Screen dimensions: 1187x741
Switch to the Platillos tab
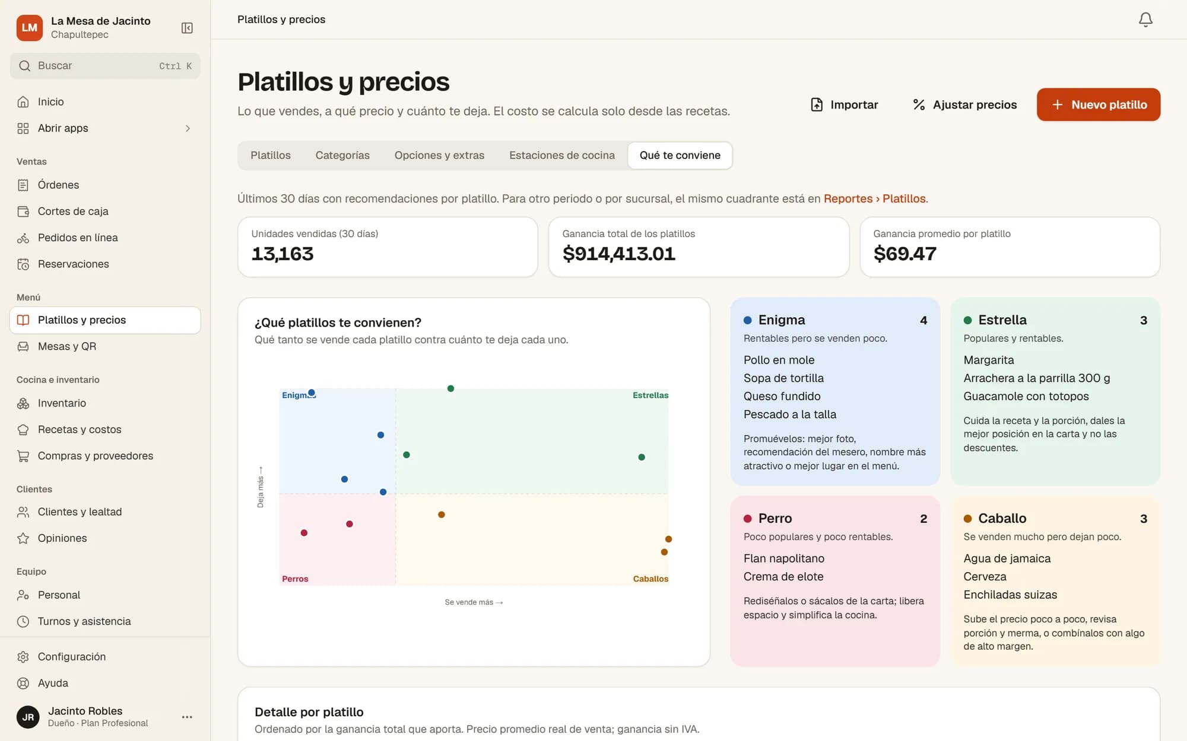(271, 155)
